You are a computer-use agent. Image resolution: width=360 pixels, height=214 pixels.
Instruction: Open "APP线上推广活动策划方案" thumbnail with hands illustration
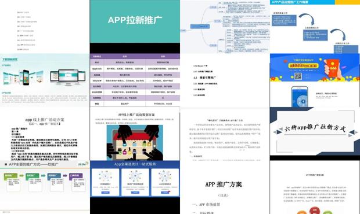pyautogui.click(x=135, y=134)
